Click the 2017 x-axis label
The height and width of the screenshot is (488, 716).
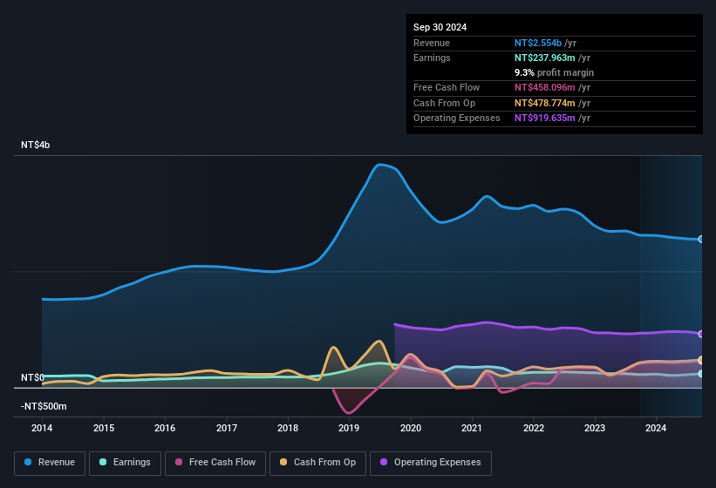[x=227, y=428]
